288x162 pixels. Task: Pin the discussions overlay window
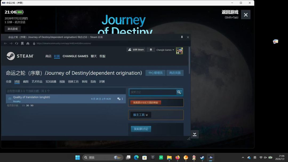tap(182, 37)
